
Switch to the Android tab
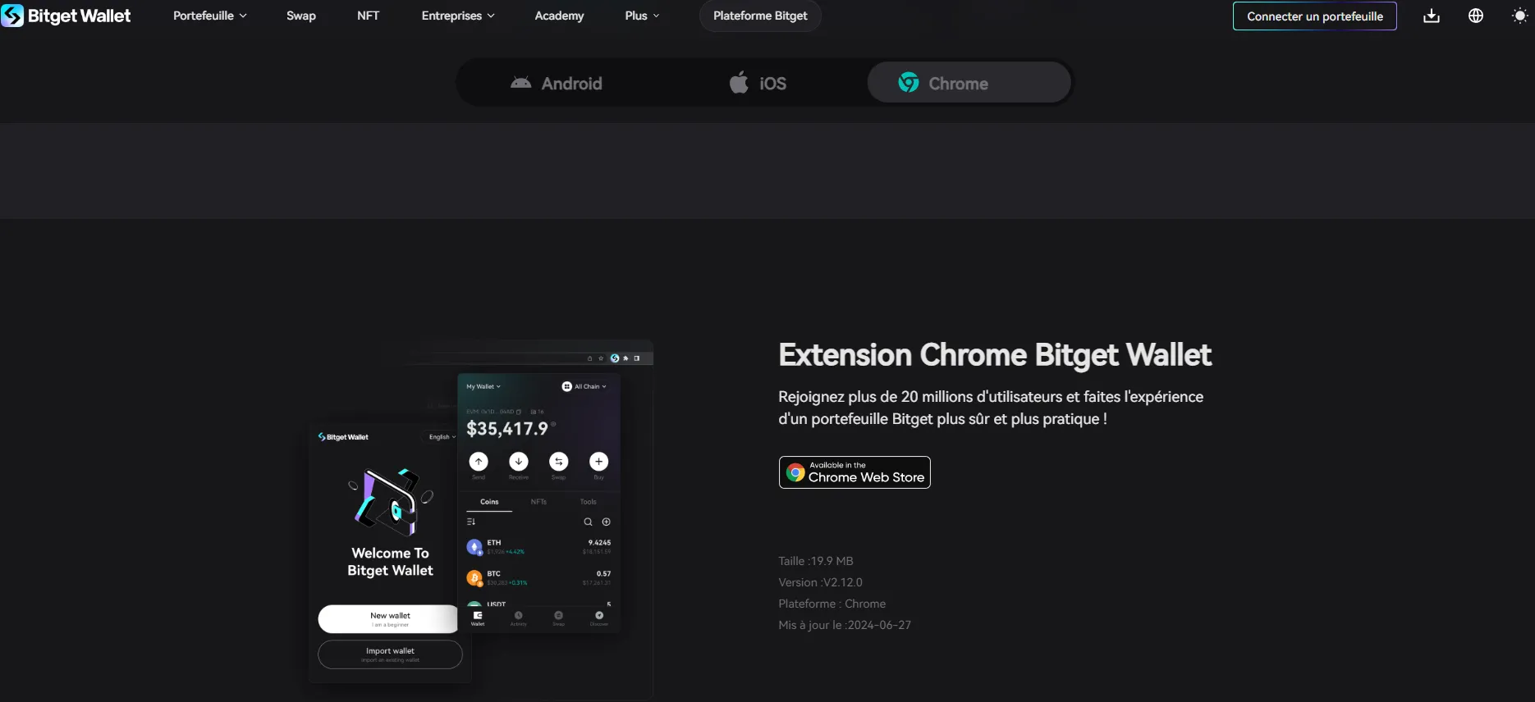point(558,83)
